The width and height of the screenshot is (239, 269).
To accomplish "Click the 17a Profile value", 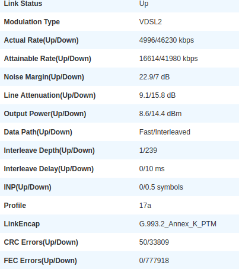I will click(x=145, y=206).
